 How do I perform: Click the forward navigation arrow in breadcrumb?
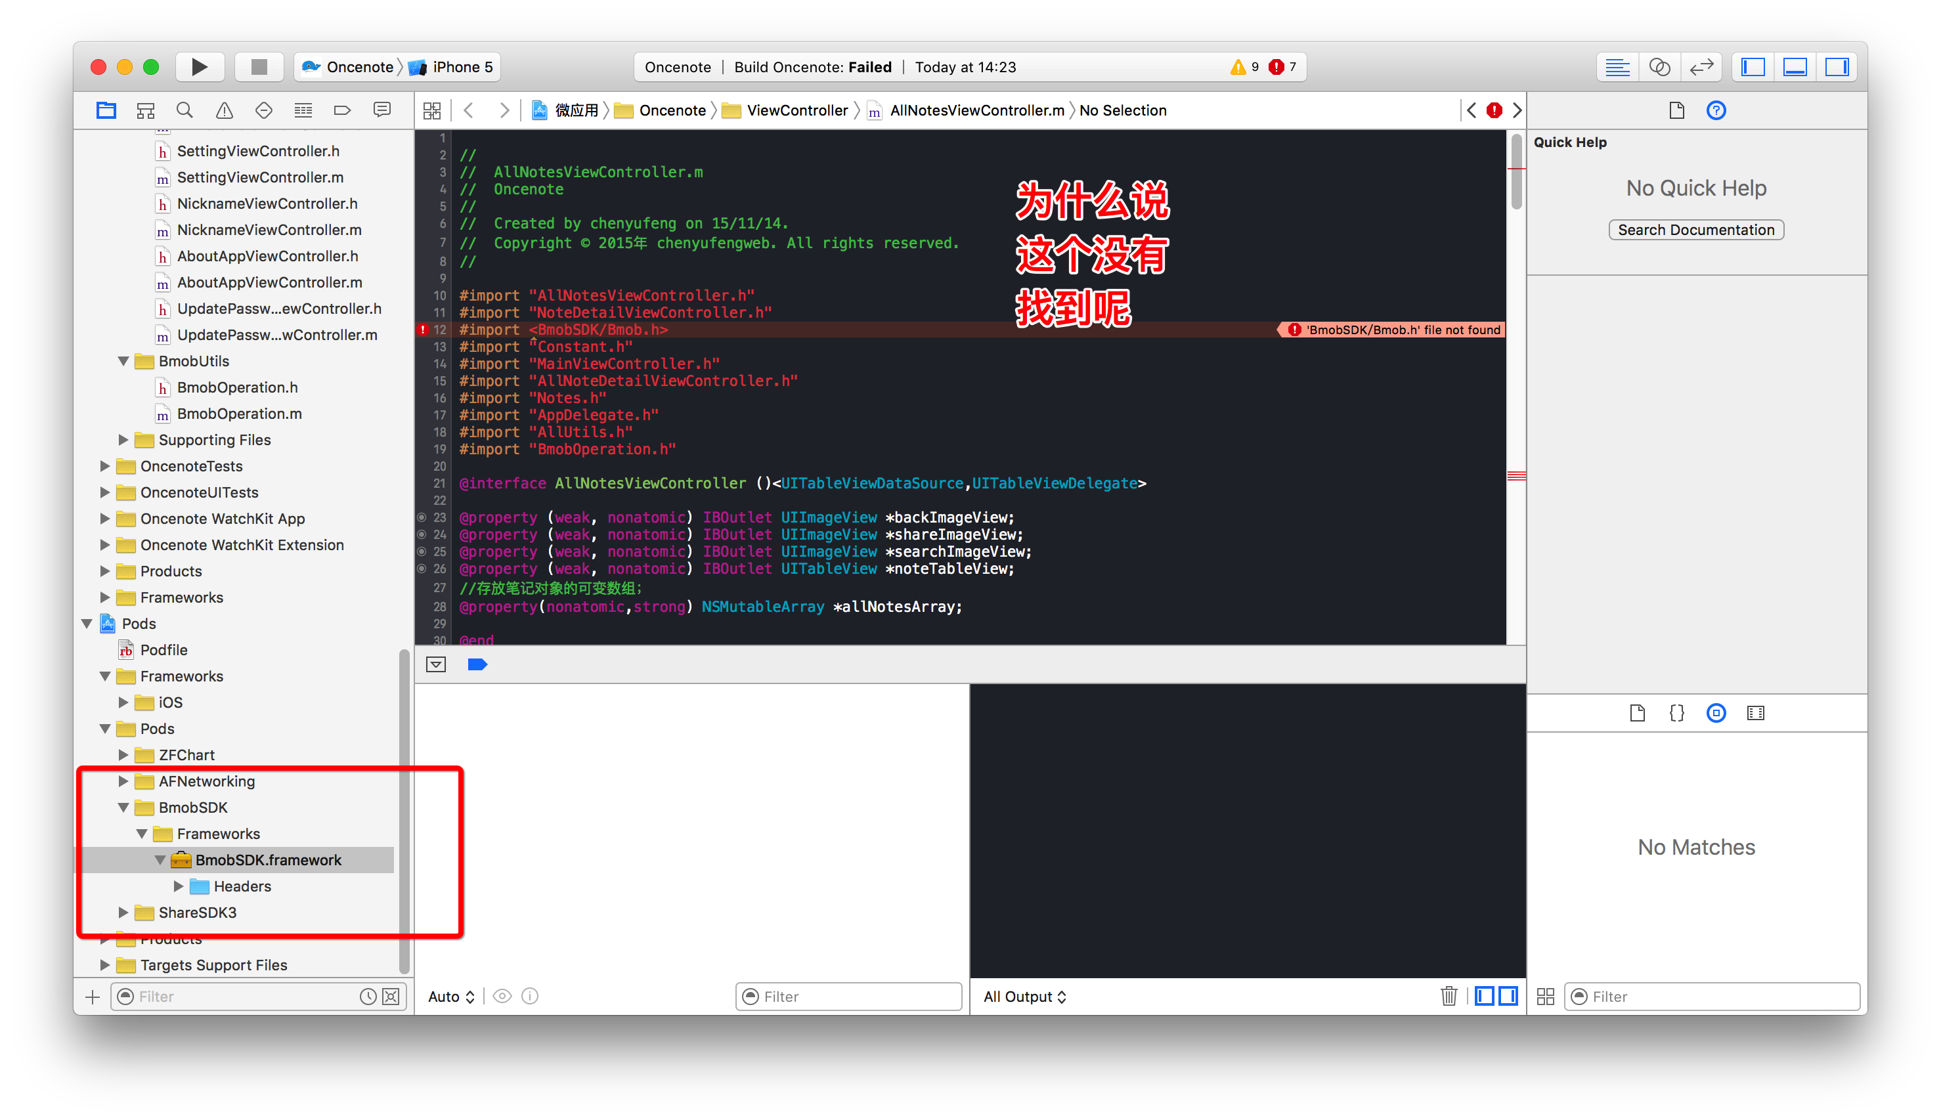point(504,111)
